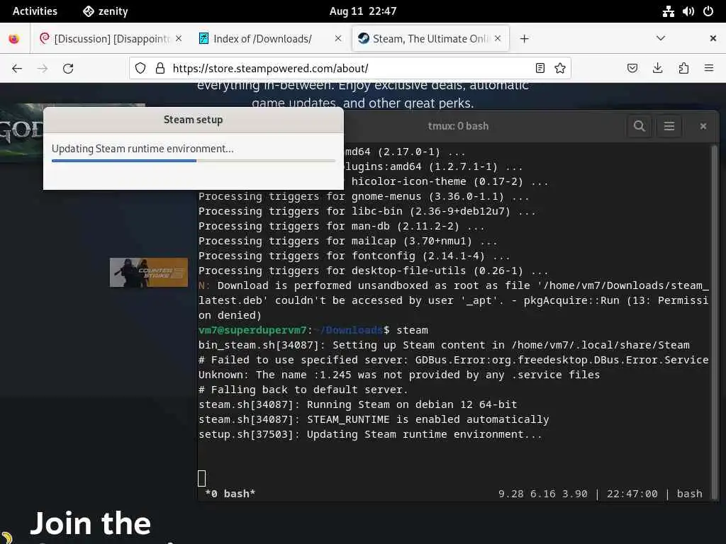The width and height of the screenshot is (726, 544).
Task: Click the Steam setup progress bar
Action: point(194,161)
